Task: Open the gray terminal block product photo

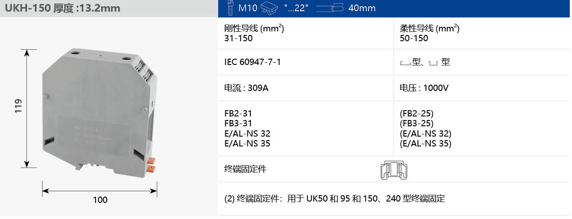Action: coord(99,112)
